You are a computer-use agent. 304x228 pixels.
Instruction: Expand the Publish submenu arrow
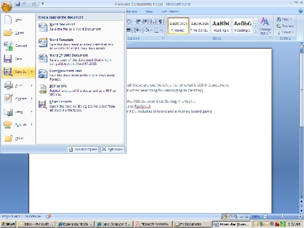(x=32, y=125)
